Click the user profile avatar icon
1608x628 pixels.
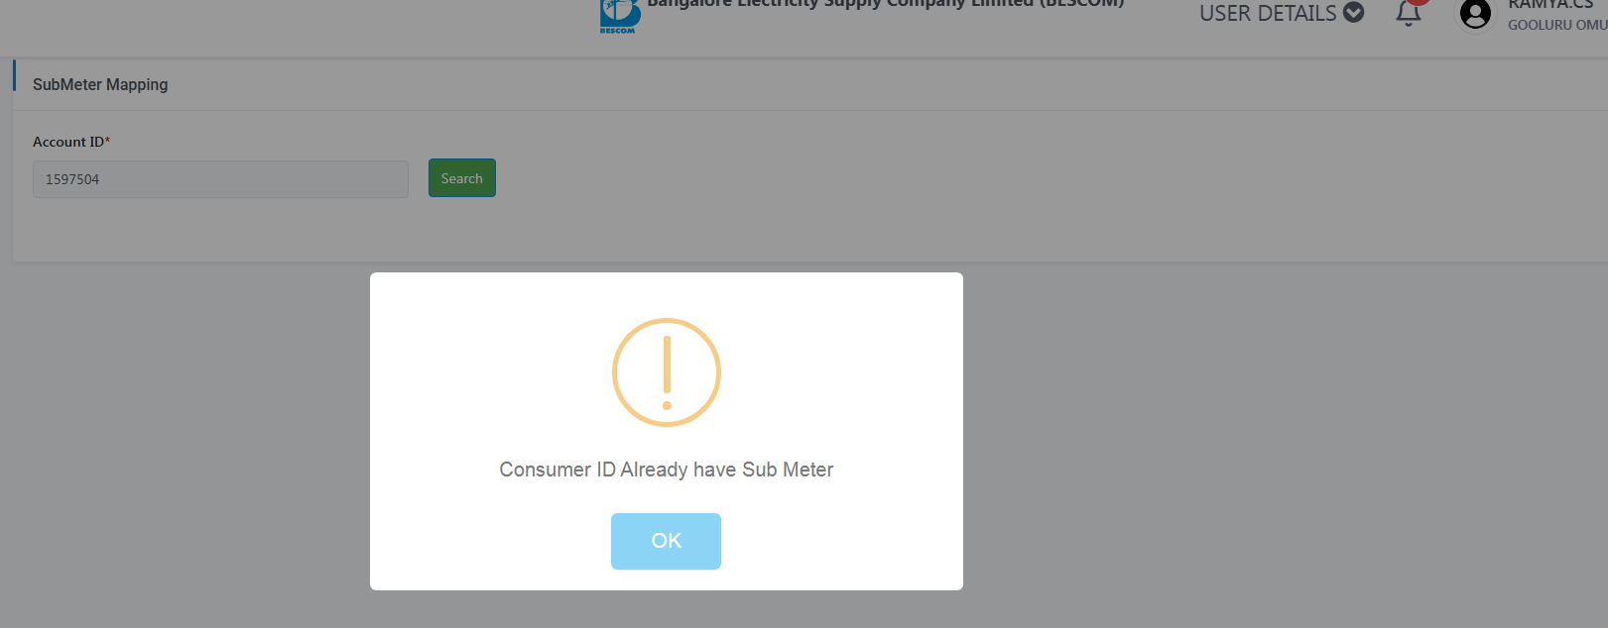tap(1475, 15)
